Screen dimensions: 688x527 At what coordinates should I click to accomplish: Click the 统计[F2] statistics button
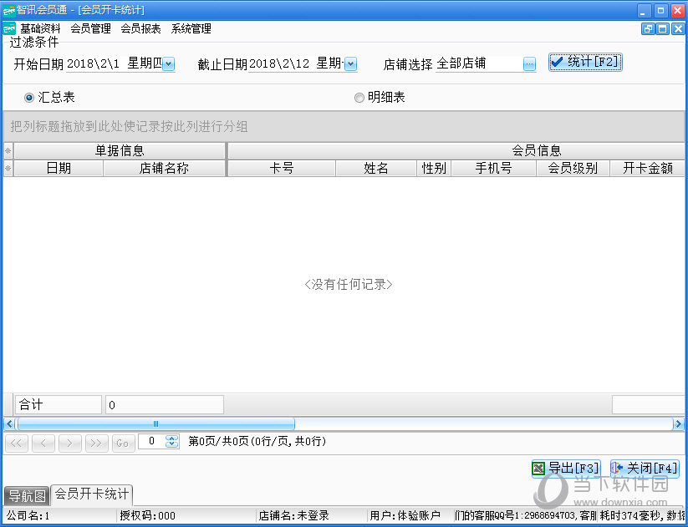click(585, 63)
